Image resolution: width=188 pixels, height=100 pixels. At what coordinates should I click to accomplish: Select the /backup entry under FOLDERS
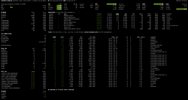tap(23, 96)
